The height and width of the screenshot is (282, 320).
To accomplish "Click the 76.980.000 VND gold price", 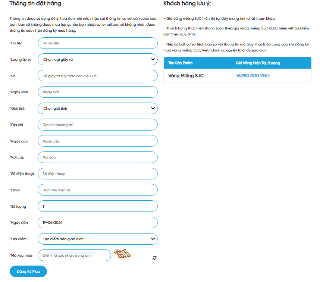I will (252, 76).
